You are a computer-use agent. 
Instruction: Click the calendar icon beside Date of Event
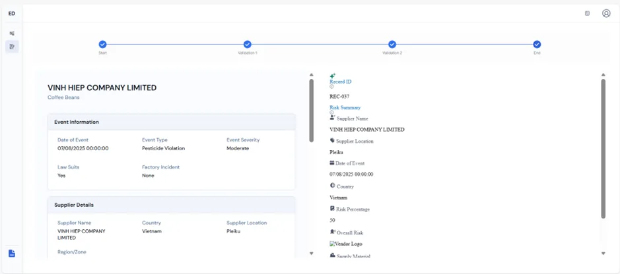[332, 163]
